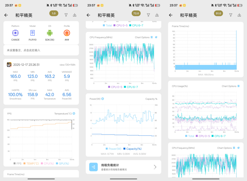Screen dimensions: 247x181
Task: Expand the 线程负载统计 row chevron
Action: point(155,167)
